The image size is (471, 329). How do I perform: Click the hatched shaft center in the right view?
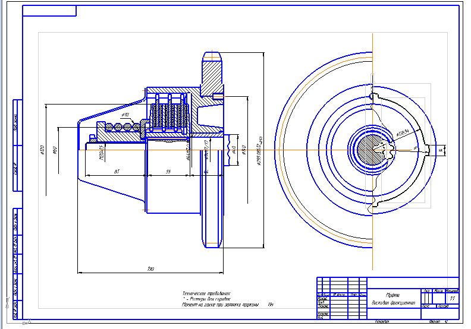point(372,151)
